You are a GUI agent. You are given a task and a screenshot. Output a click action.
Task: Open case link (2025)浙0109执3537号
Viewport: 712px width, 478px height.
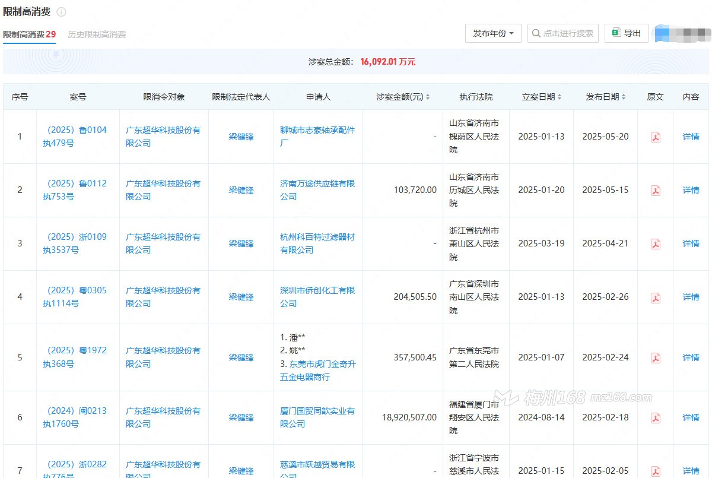pyautogui.click(x=75, y=243)
